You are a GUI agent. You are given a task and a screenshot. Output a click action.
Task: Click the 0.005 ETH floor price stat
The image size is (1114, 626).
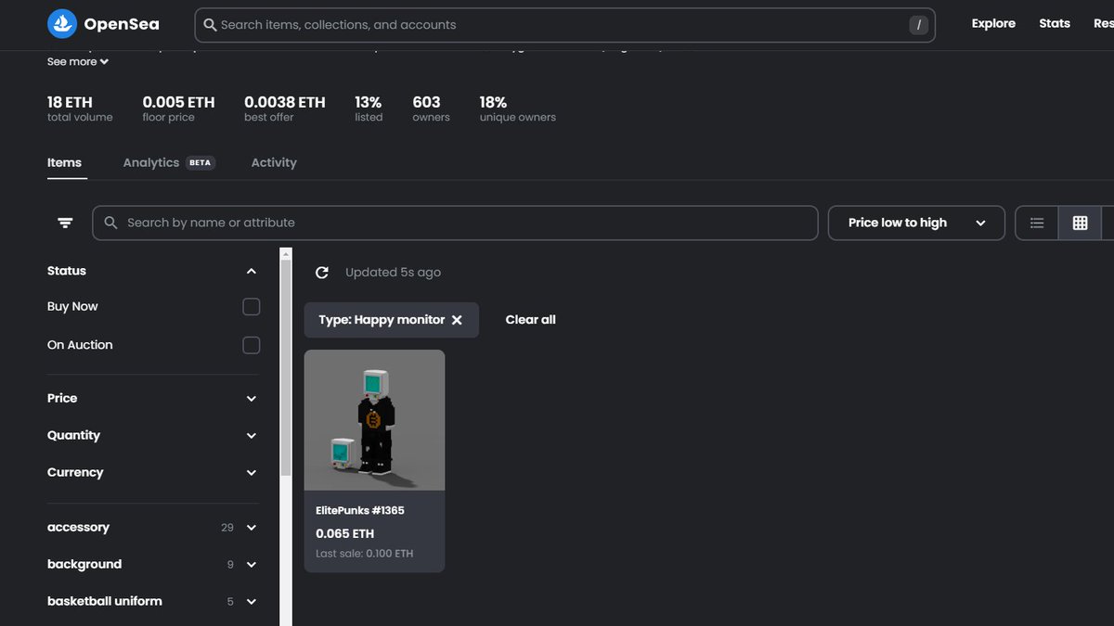[178, 109]
